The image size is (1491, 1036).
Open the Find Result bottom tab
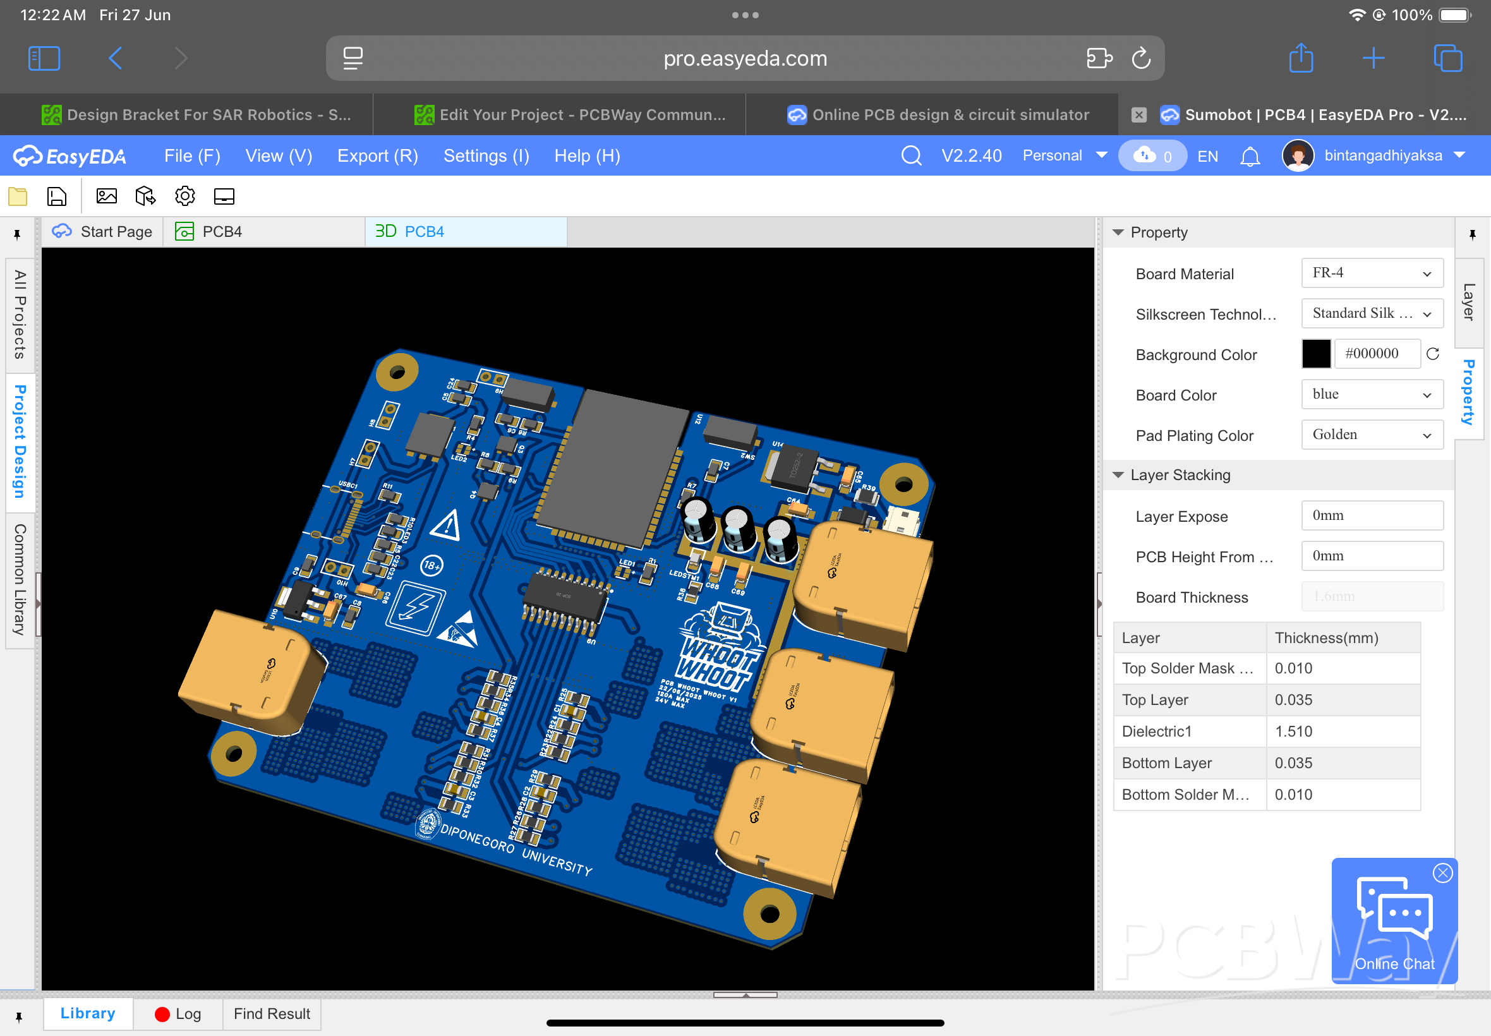click(x=272, y=1014)
